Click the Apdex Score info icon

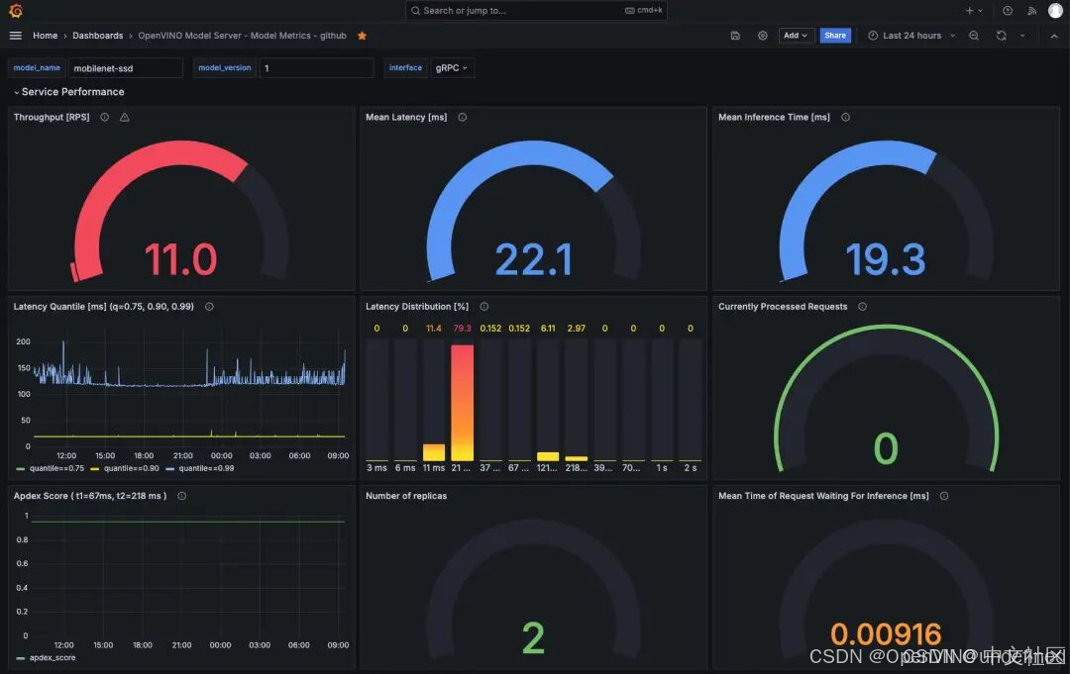point(181,496)
